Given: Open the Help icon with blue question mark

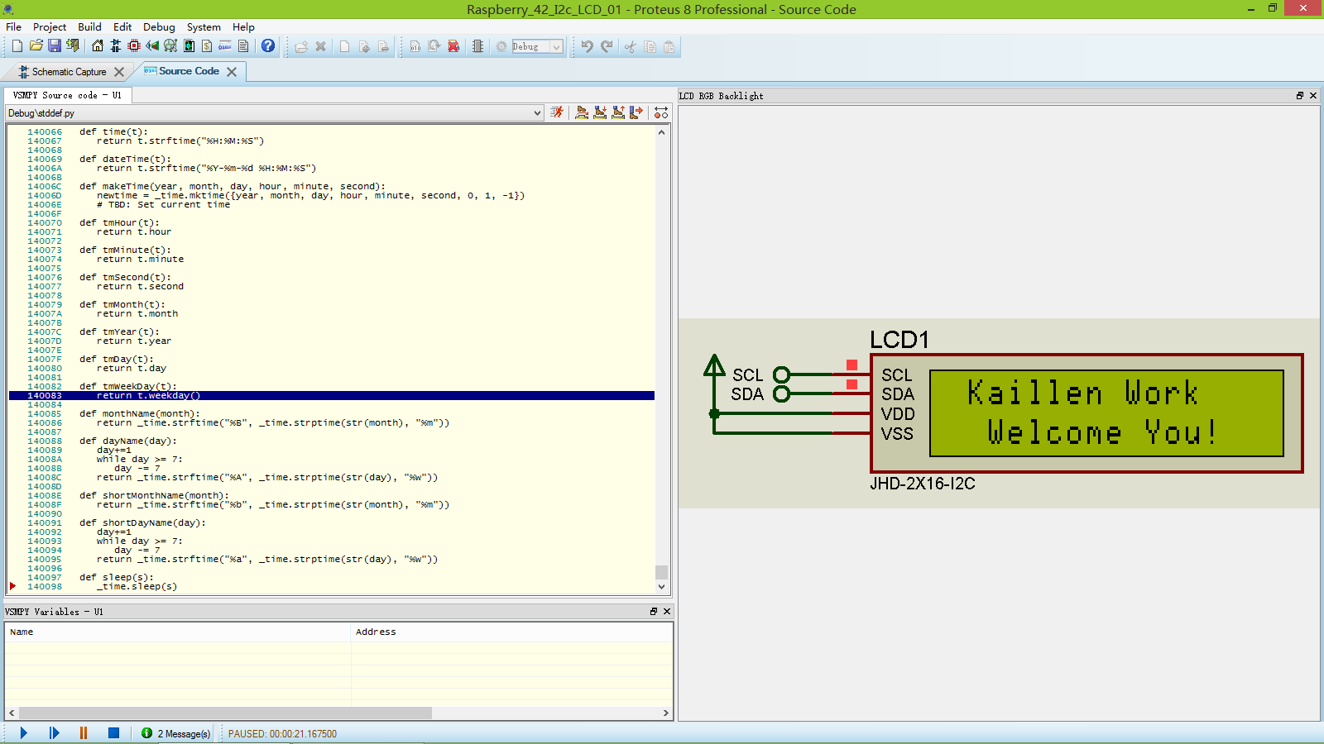Looking at the screenshot, I should [267, 46].
